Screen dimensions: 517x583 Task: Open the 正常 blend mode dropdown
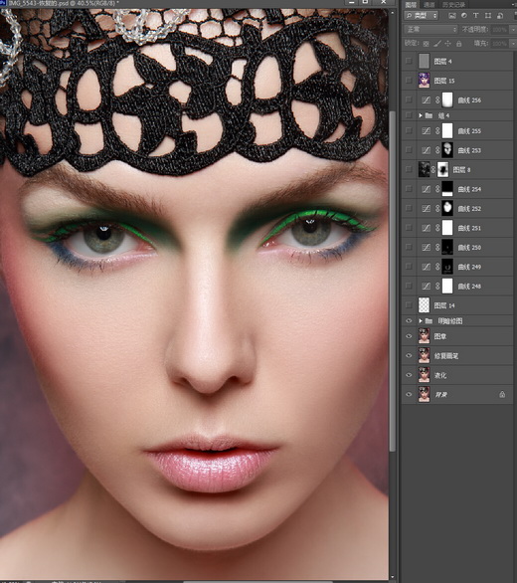click(x=431, y=30)
